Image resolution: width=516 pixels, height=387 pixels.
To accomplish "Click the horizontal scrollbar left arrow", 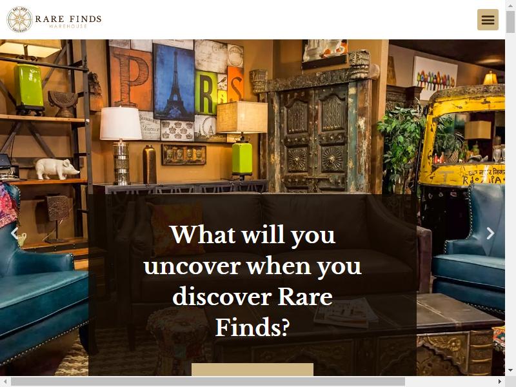I will pos(5,382).
